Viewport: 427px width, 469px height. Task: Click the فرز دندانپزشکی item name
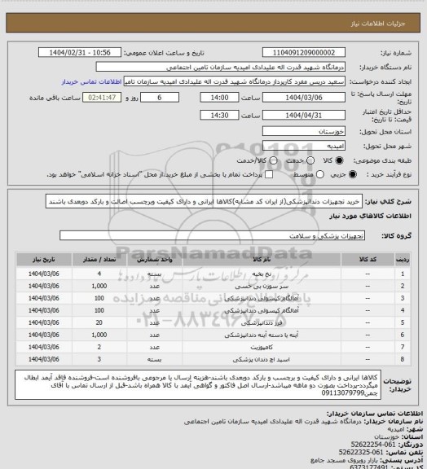point(262,322)
